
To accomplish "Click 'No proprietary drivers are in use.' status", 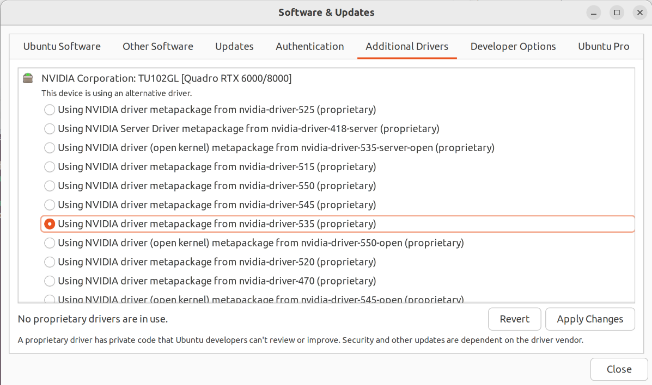I will coord(93,319).
